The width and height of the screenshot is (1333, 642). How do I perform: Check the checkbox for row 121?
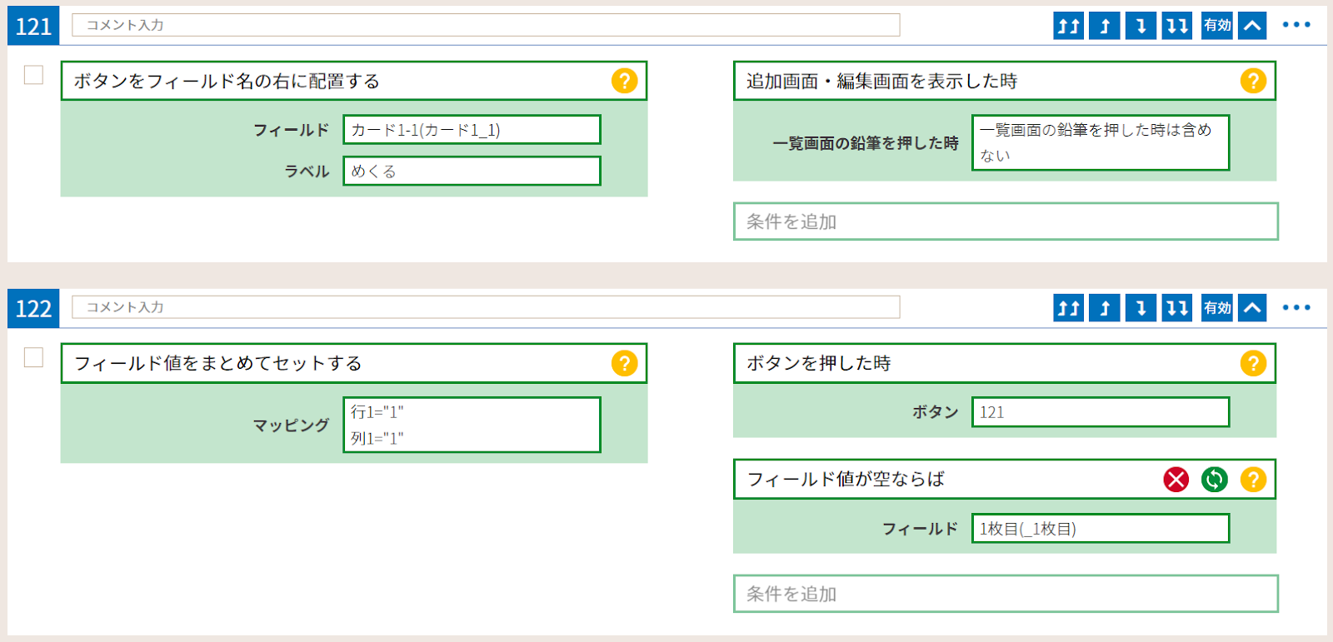coord(33,75)
